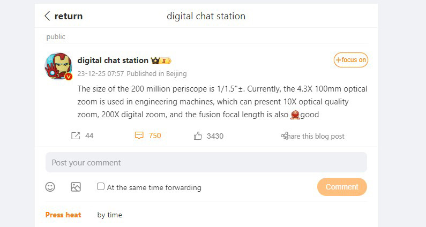Insert an emoji using the smiley icon

[50, 187]
